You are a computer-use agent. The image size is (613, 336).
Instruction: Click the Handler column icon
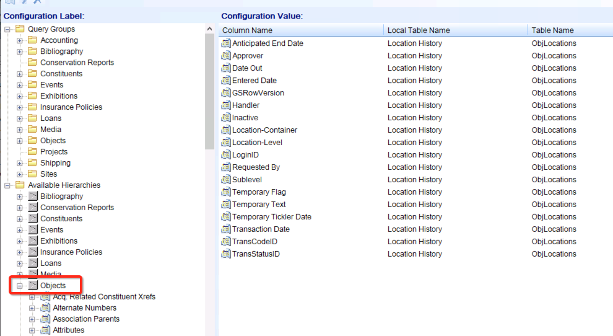(225, 105)
